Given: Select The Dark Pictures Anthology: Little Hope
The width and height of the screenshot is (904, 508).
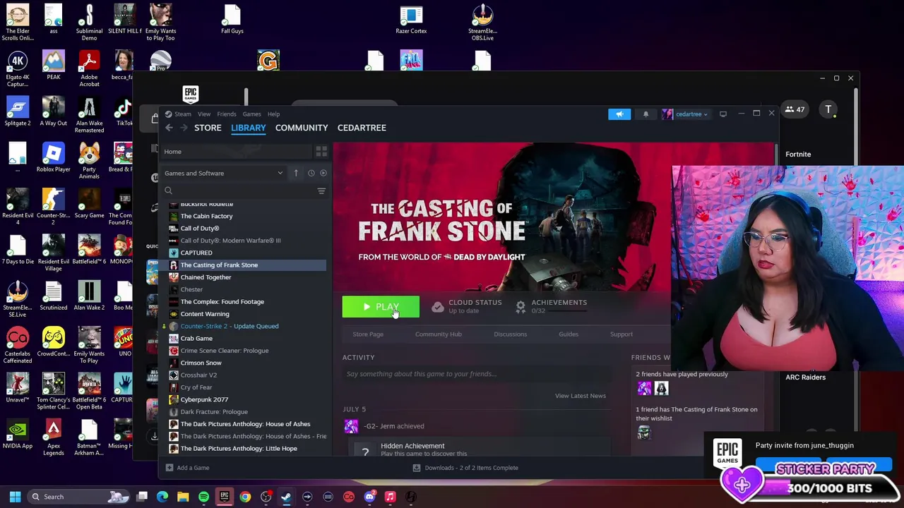Looking at the screenshot, I should (x=239, y=448).
